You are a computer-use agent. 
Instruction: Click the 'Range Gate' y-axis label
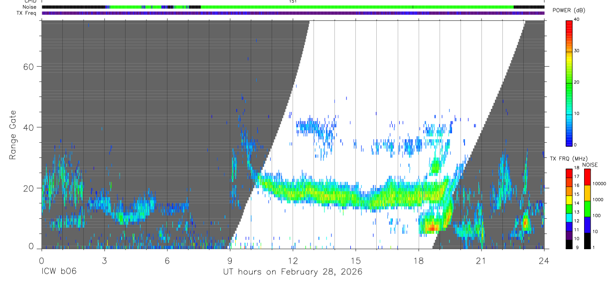12,135
